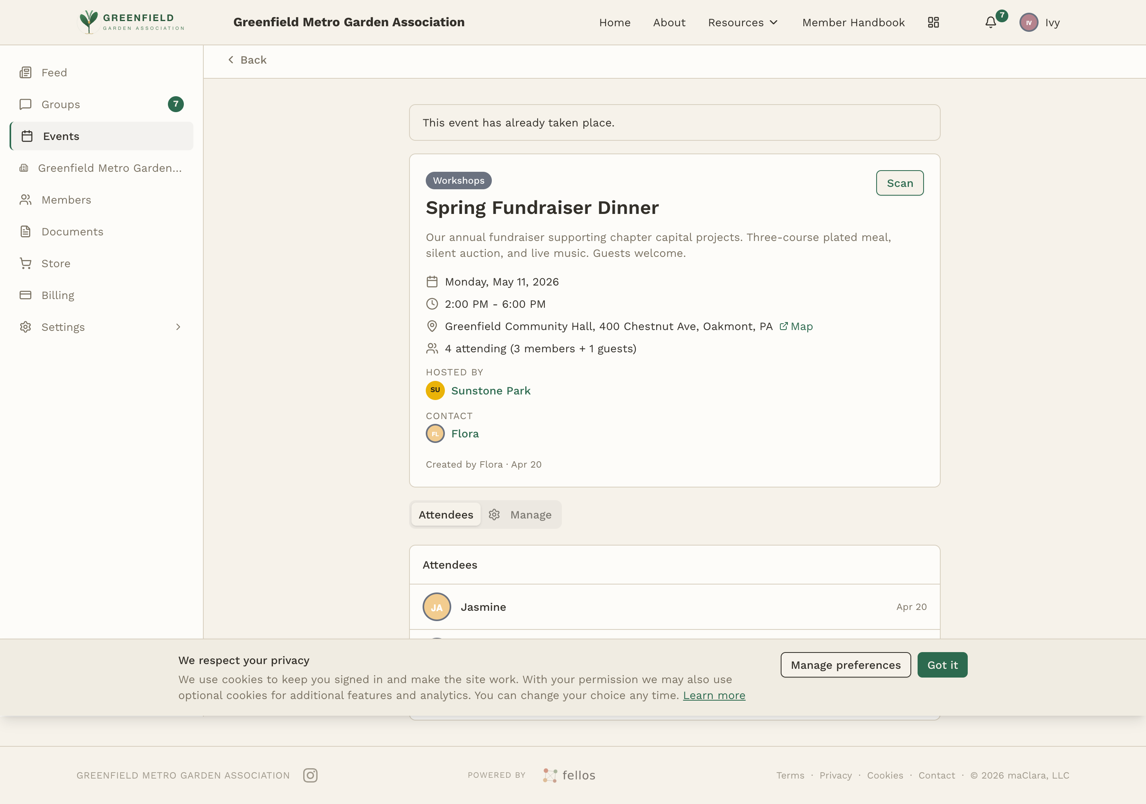Click the Sunstone Park SU avatar
Viewport: 1146px width, 804px height.
tap(435, 390)
